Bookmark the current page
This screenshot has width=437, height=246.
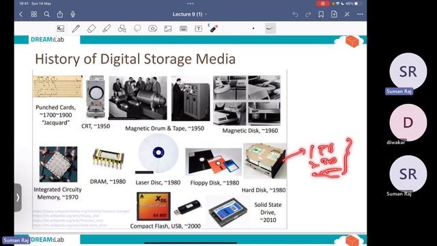click(321, 14)
